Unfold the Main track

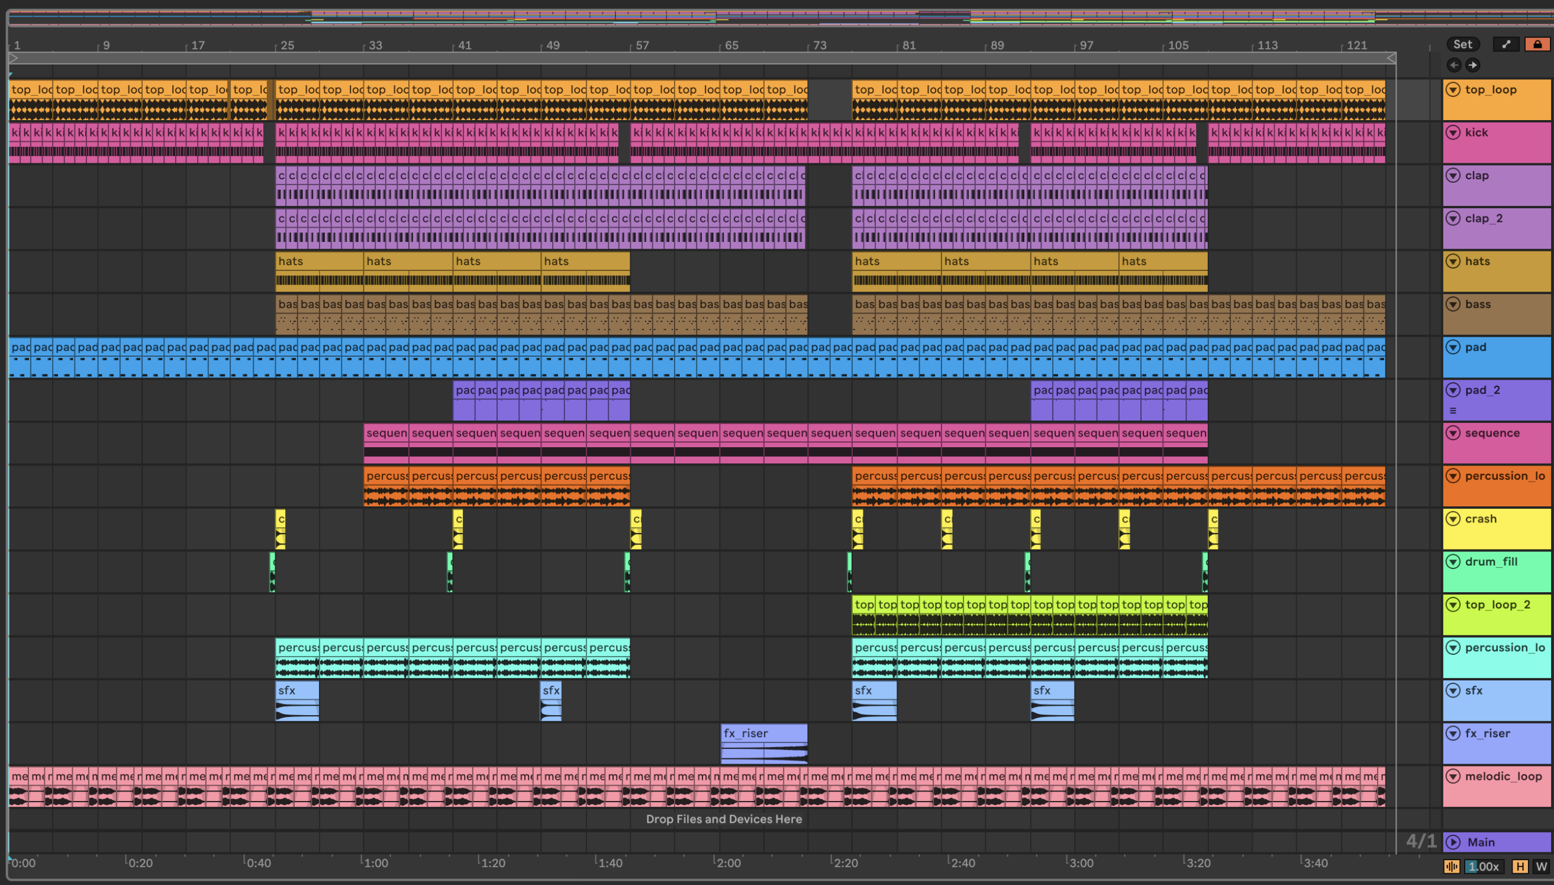coord(1453,842)
